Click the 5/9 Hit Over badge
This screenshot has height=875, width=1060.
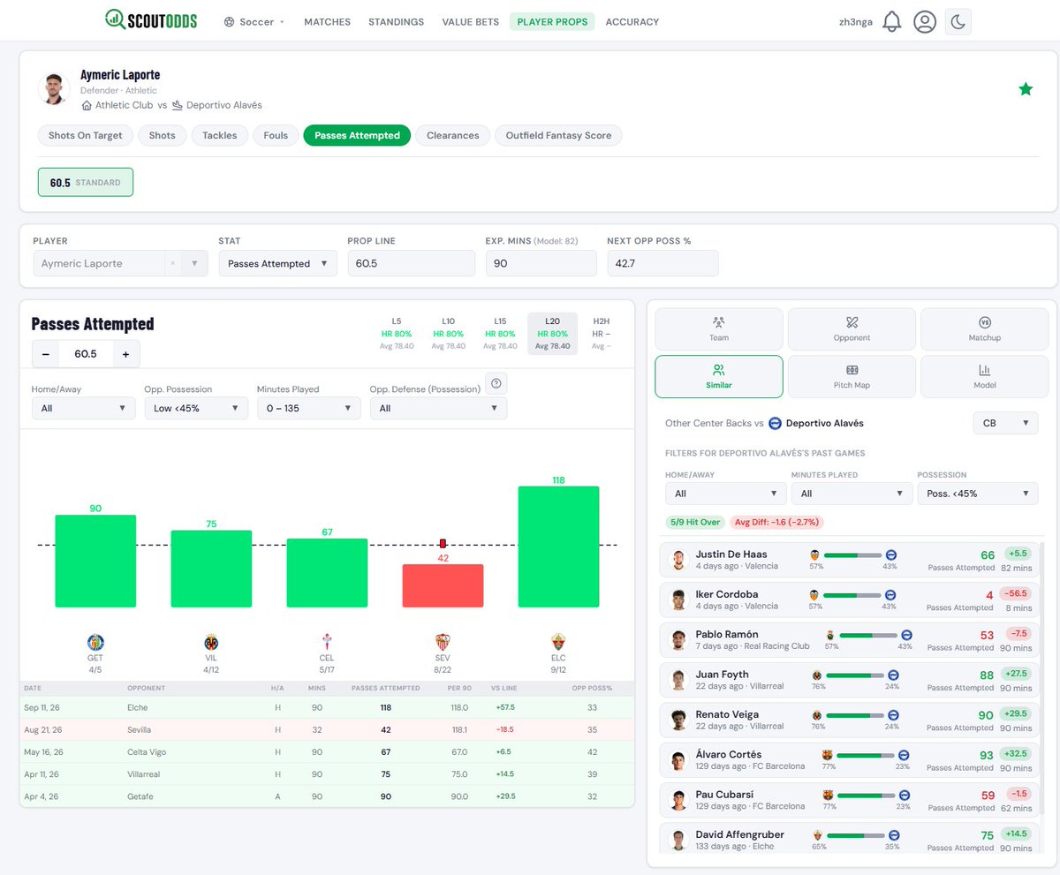694,522
